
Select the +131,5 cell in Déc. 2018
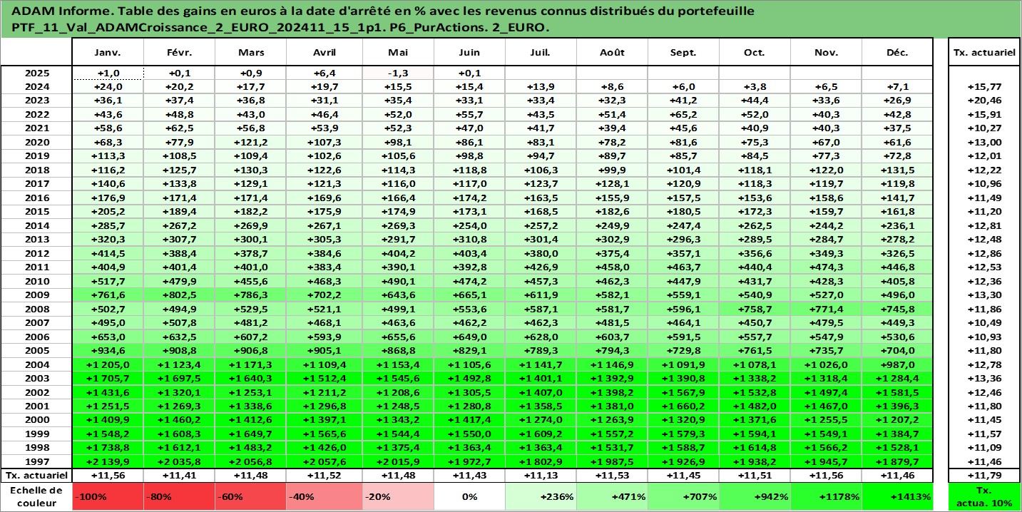point(897,170)
